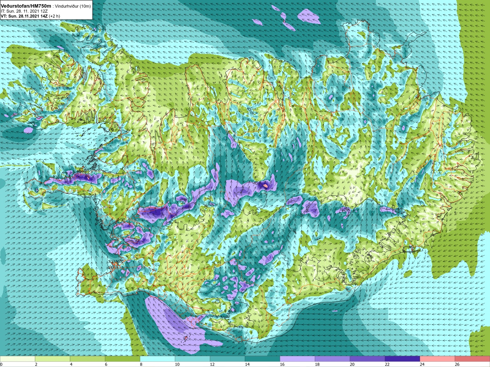Click the teal 12–14 legend swatch
Screen dimensions: 490x367
227,359
